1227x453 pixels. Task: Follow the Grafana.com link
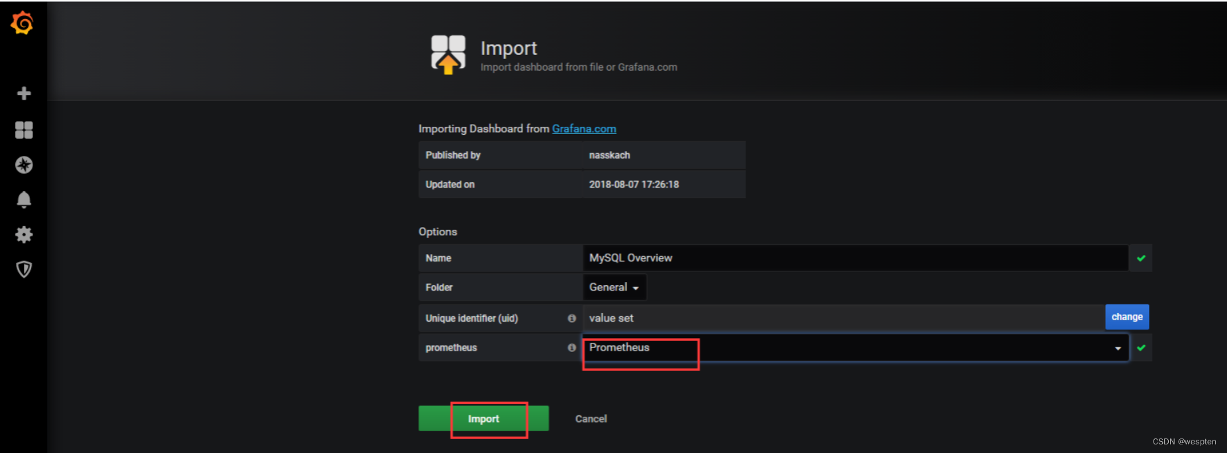(584, 129)
